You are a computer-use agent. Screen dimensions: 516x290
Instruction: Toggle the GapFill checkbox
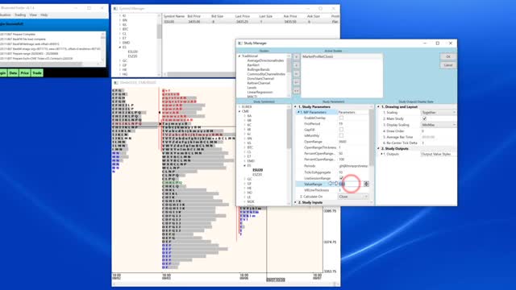[341, 130]
